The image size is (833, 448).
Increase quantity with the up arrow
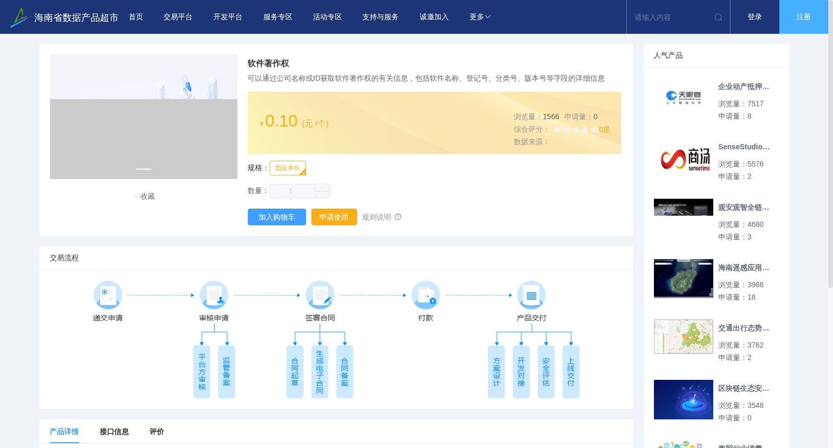point(322,187)
